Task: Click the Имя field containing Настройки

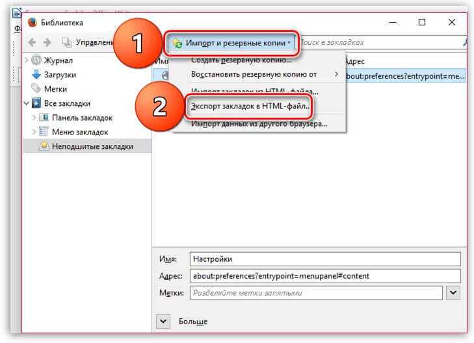Action: (325, 259)
